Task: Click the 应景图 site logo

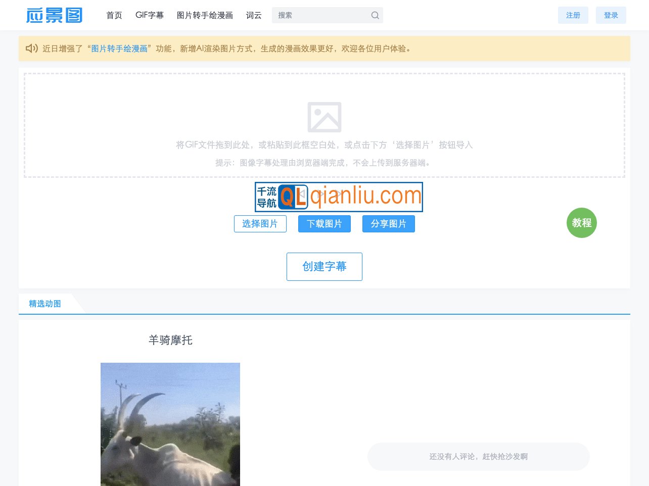Action: (x=54, y=15)
